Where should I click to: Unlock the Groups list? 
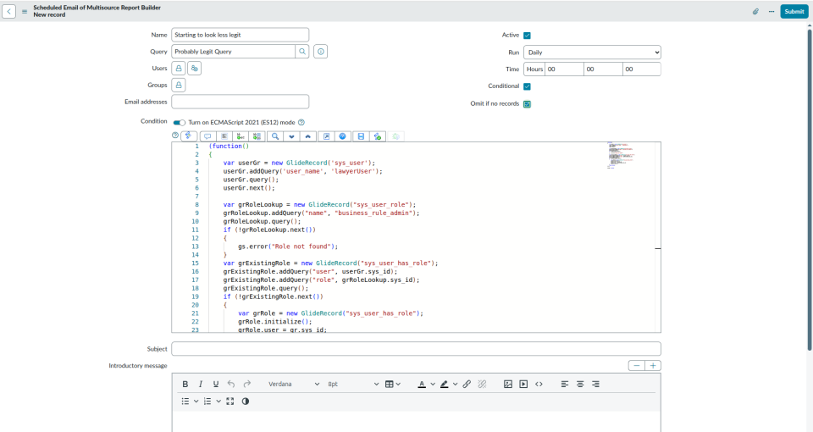[179, 85]
